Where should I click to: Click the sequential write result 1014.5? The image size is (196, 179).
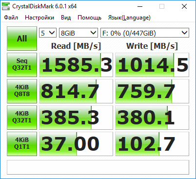click(x=152, y=65)
